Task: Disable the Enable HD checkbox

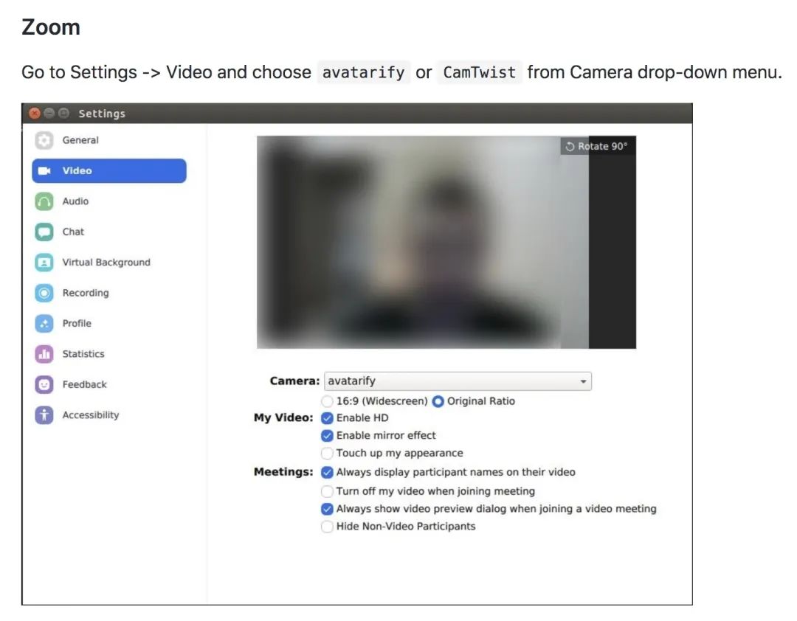Action: [x=327, y=418]
